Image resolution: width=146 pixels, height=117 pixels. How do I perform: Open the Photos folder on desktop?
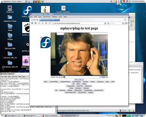[x=10, y=37]
